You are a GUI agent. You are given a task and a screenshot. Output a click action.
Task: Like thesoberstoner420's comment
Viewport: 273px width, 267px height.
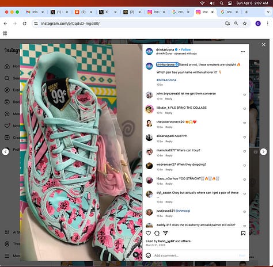click(x=244, y=123)
